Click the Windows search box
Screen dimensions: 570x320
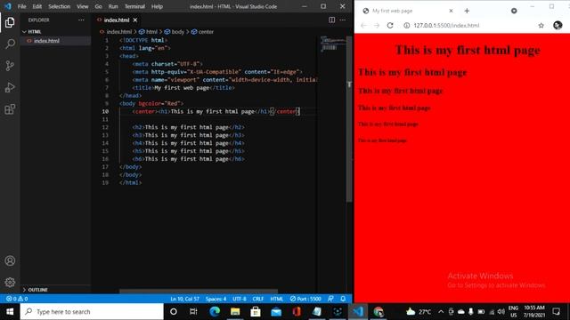92,311
